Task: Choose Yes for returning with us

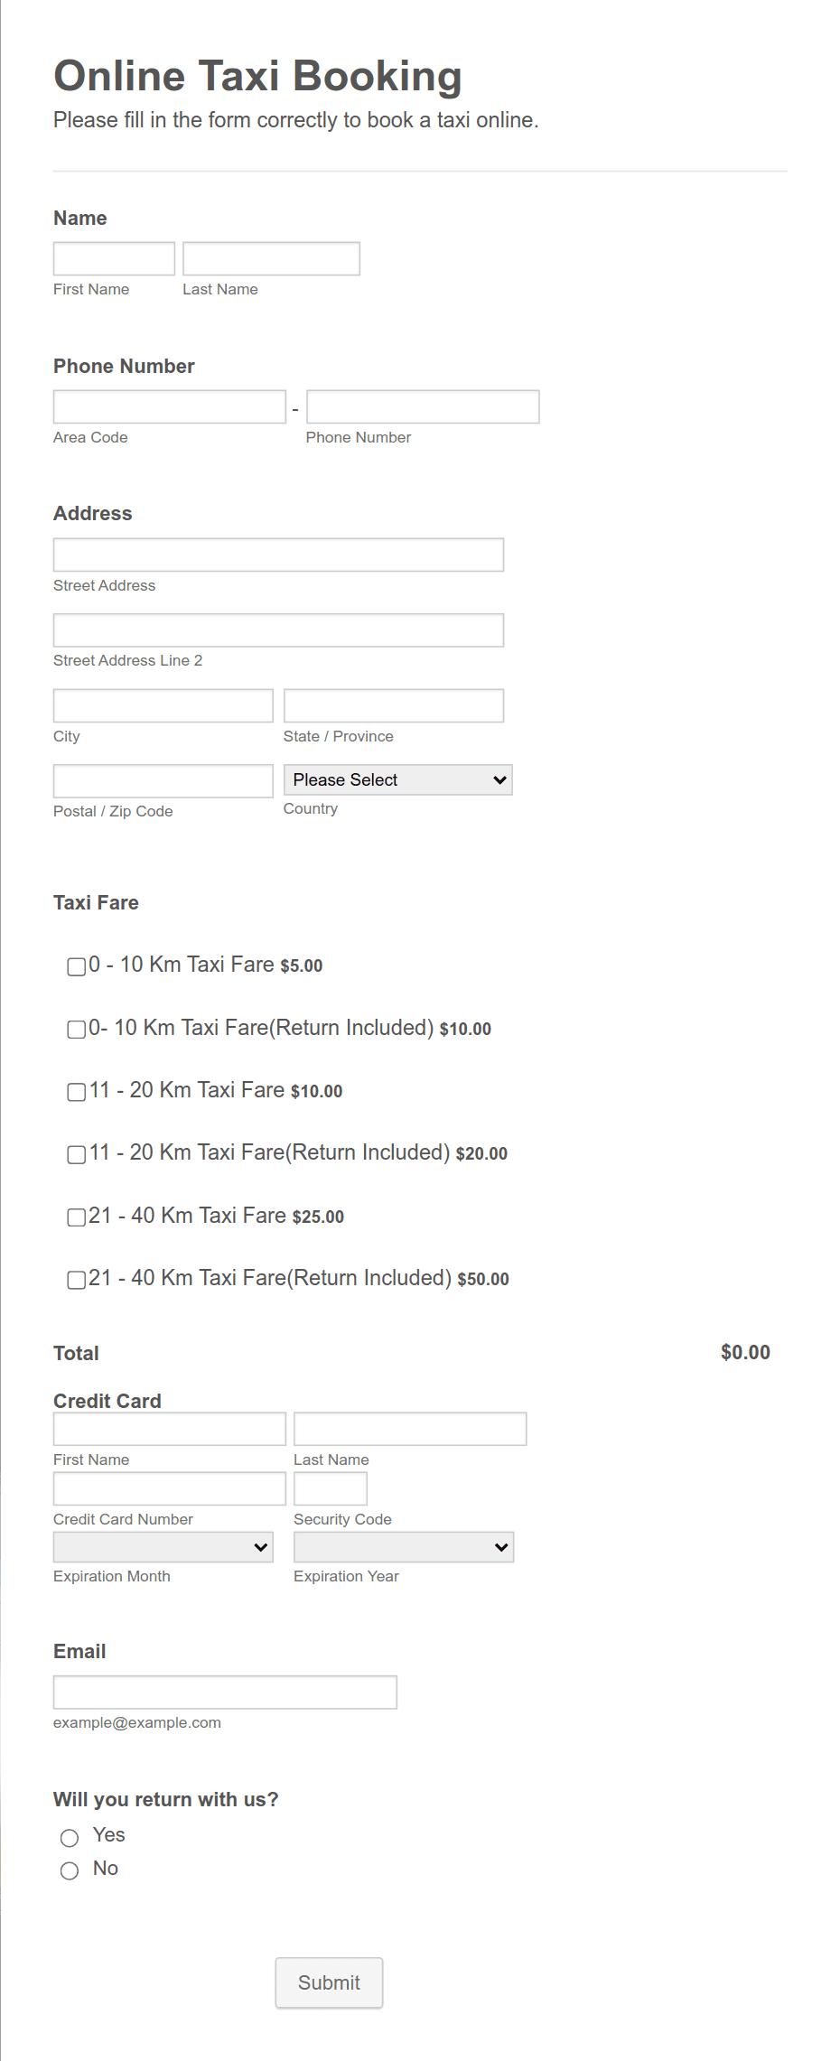Action: [x=70, y=1837]
